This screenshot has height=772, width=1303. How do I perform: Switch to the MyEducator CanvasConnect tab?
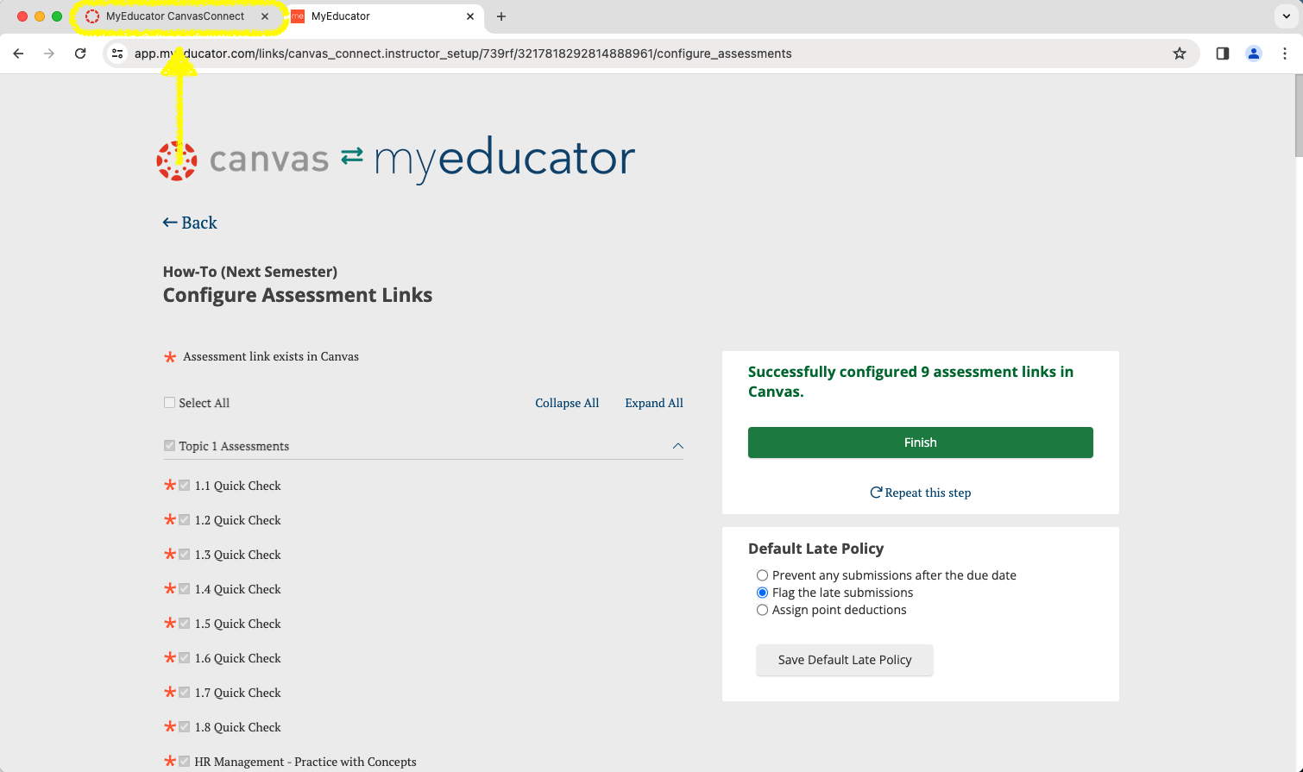click(175, 16)
